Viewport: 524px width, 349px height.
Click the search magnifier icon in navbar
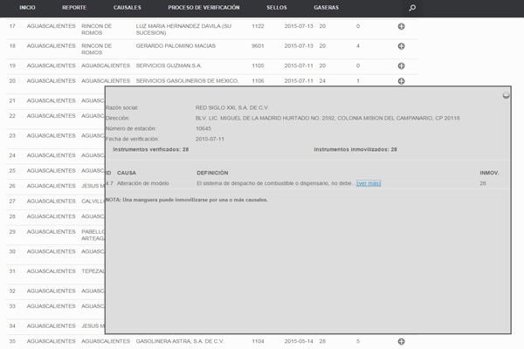coord(412,8)
